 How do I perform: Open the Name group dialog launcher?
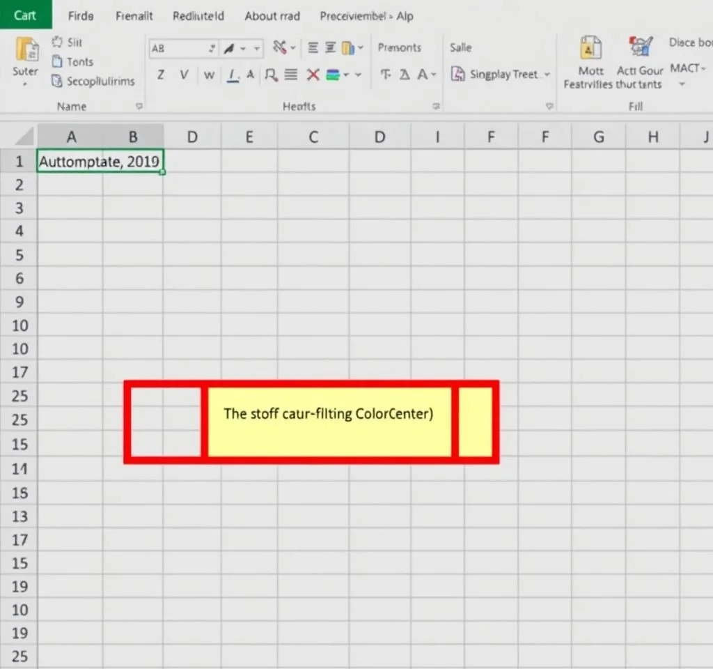pos(139,107)
